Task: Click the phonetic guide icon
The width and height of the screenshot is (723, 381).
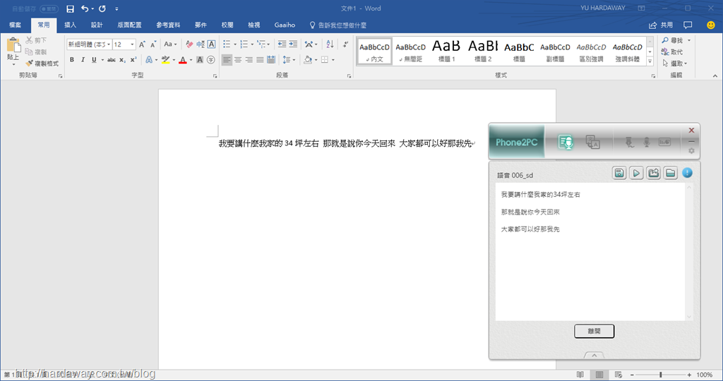Action: click(x=200, y=44)
